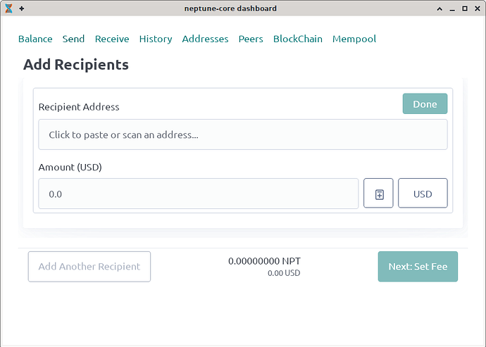Screen dimensions: 486x347
Task: Go to the Receive tab
Action: tap(112, 39)
